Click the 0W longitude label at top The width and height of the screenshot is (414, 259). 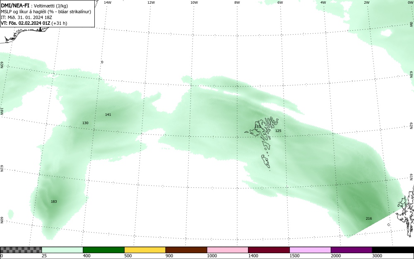pyautogui.click(x=410, y=2)
